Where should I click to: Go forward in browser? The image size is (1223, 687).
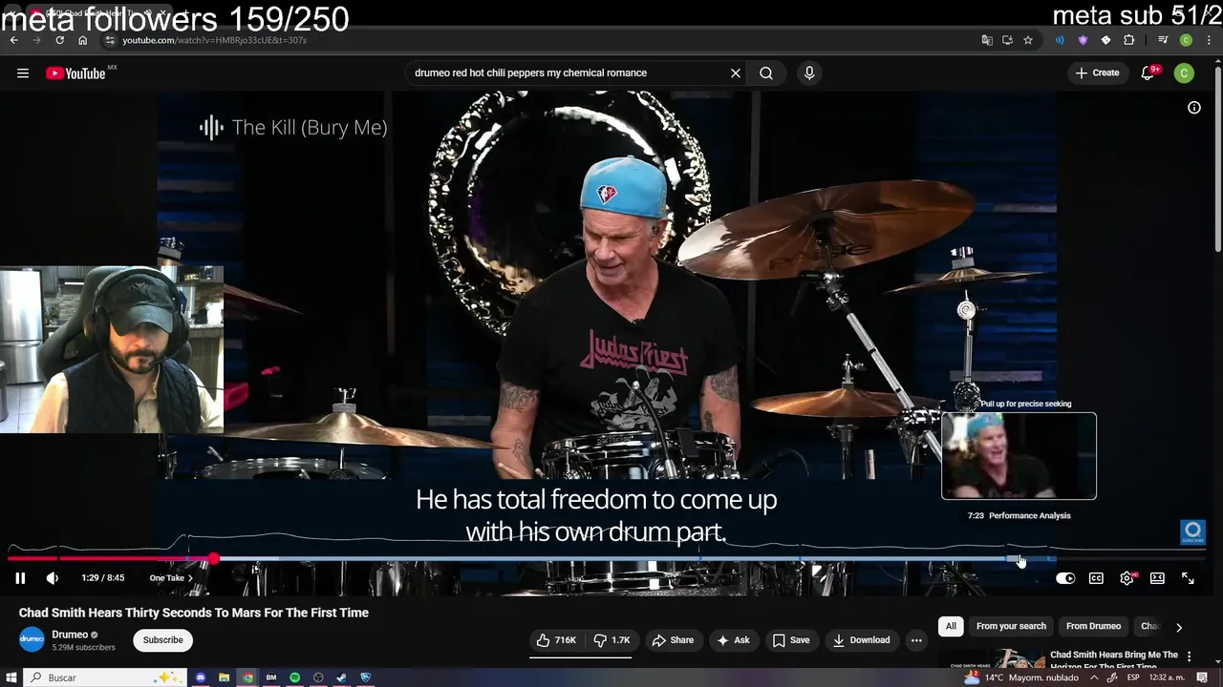click(36, 40)
